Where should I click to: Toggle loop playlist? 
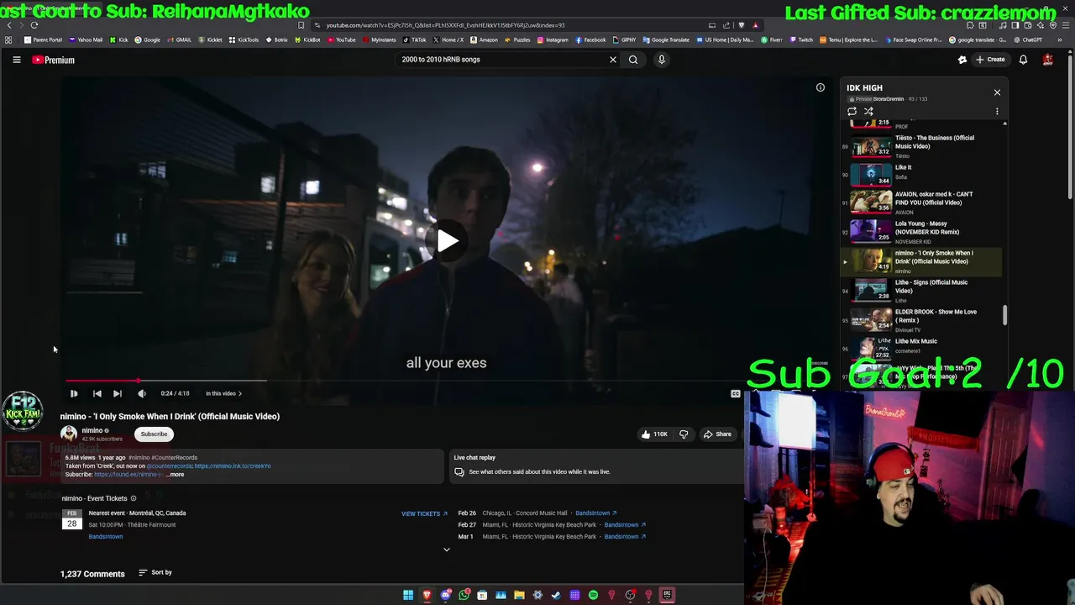coord(852,112)
